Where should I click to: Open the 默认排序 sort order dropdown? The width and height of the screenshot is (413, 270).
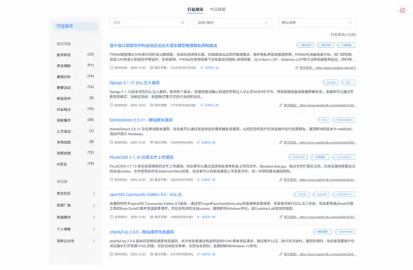coord(317,23)
